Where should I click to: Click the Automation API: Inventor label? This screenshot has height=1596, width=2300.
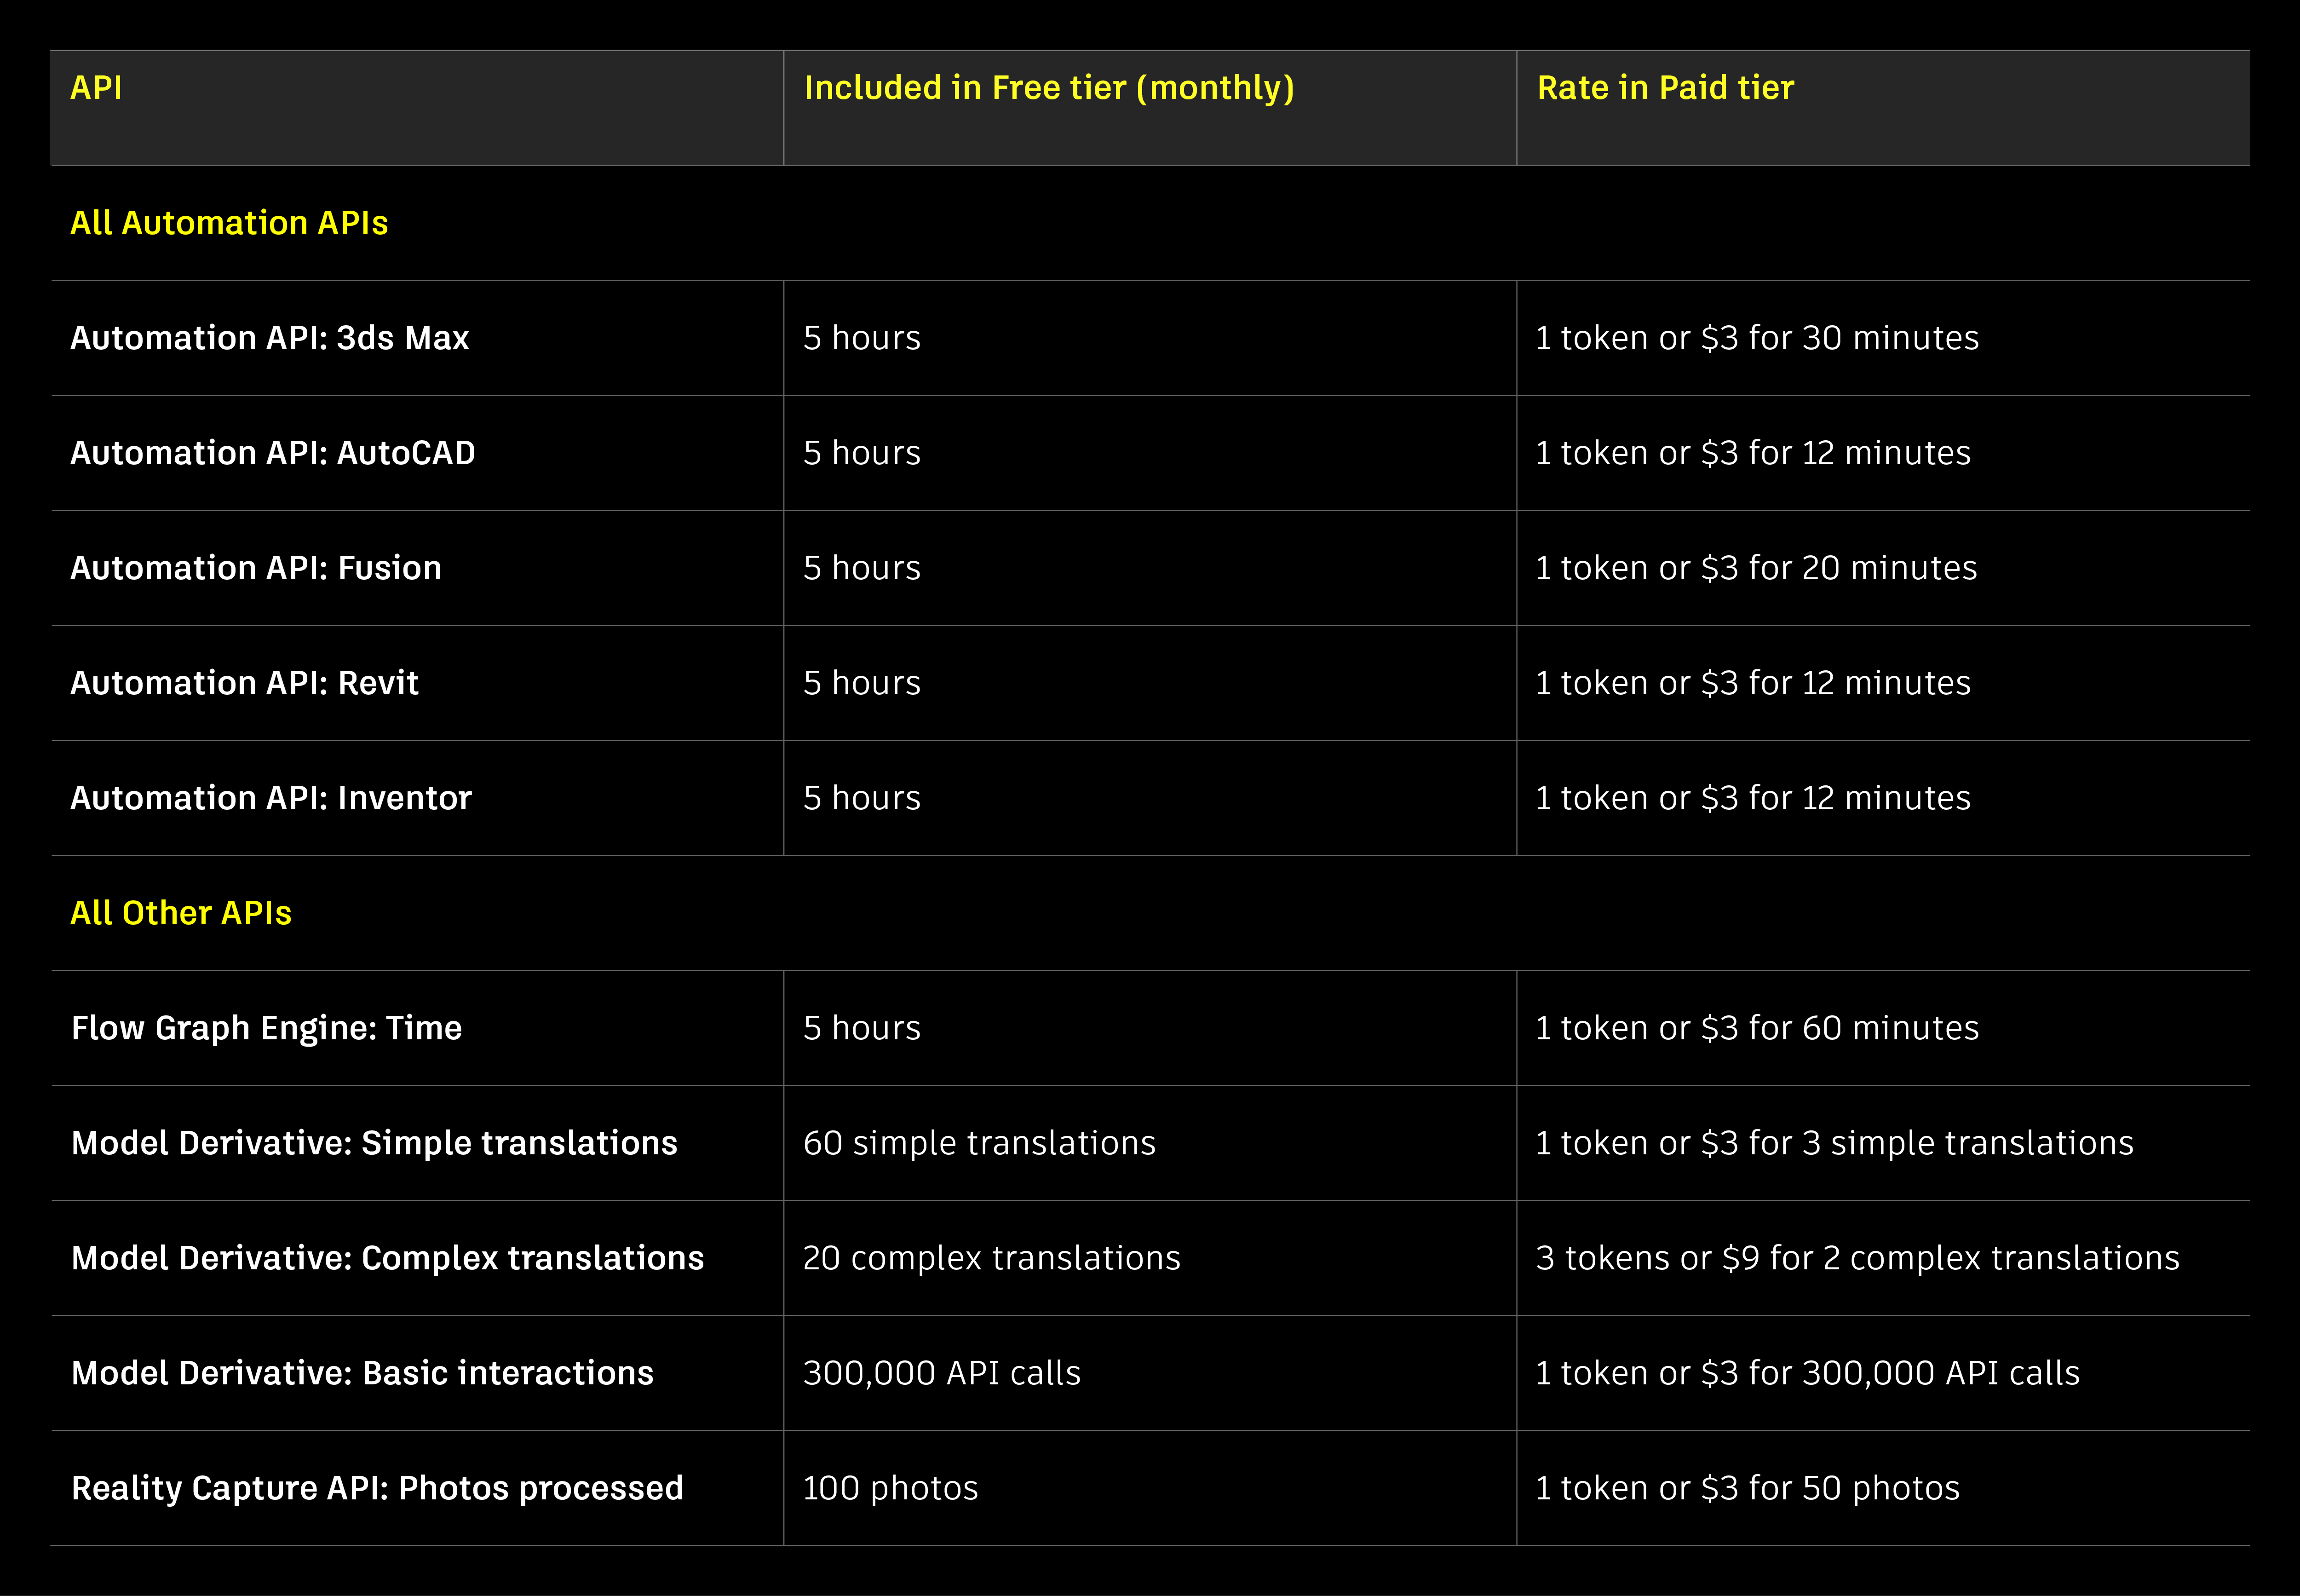coord(270,797)
